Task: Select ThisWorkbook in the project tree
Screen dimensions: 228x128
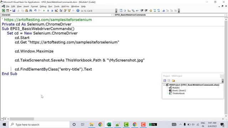Action: pos(178,94)
